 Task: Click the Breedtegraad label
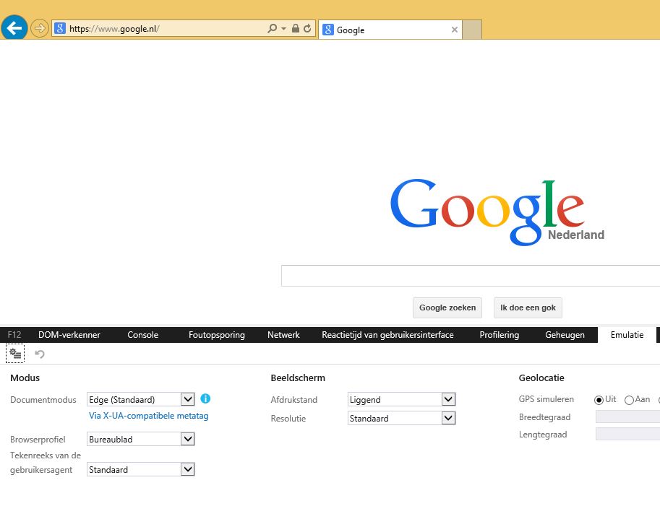pos(544,417)
